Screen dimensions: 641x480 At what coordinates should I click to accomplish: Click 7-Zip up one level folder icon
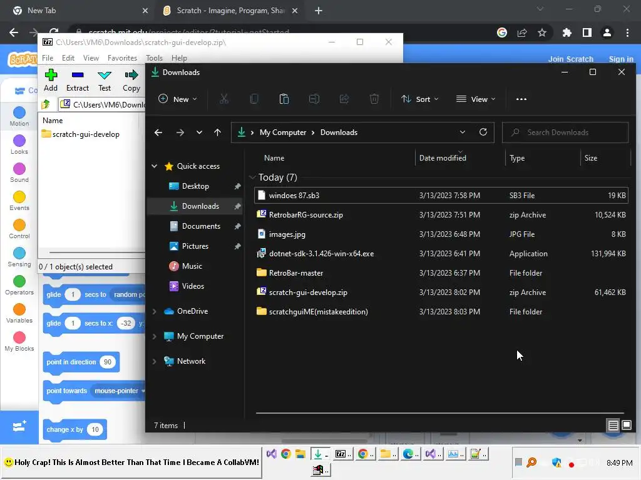pyautogui.click(x=46, y=104)
